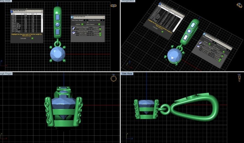
Task: Click the divider handle below Total Gem Weight, Looking Down view
Action: [x=88, y=23]
